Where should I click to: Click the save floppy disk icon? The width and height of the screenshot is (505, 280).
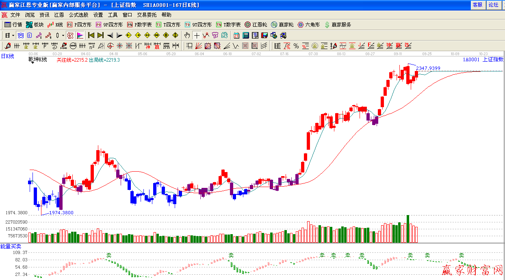[264, 35]
